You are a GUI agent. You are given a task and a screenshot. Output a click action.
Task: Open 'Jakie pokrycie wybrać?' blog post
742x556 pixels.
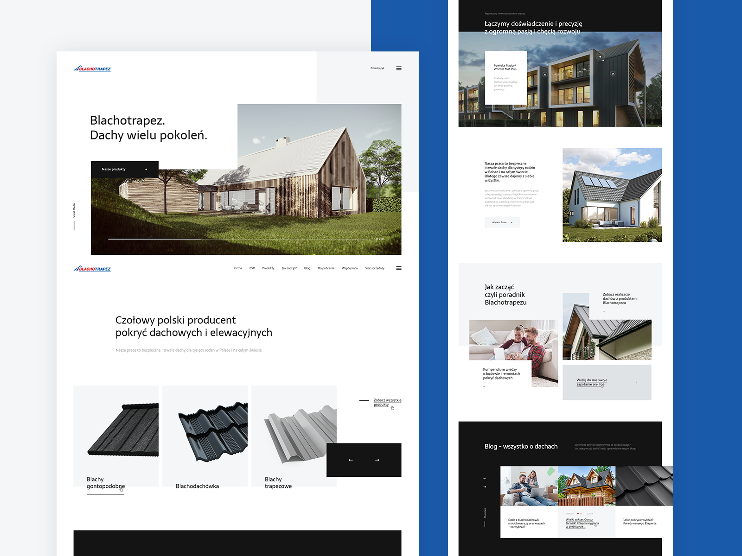[640, 522]
